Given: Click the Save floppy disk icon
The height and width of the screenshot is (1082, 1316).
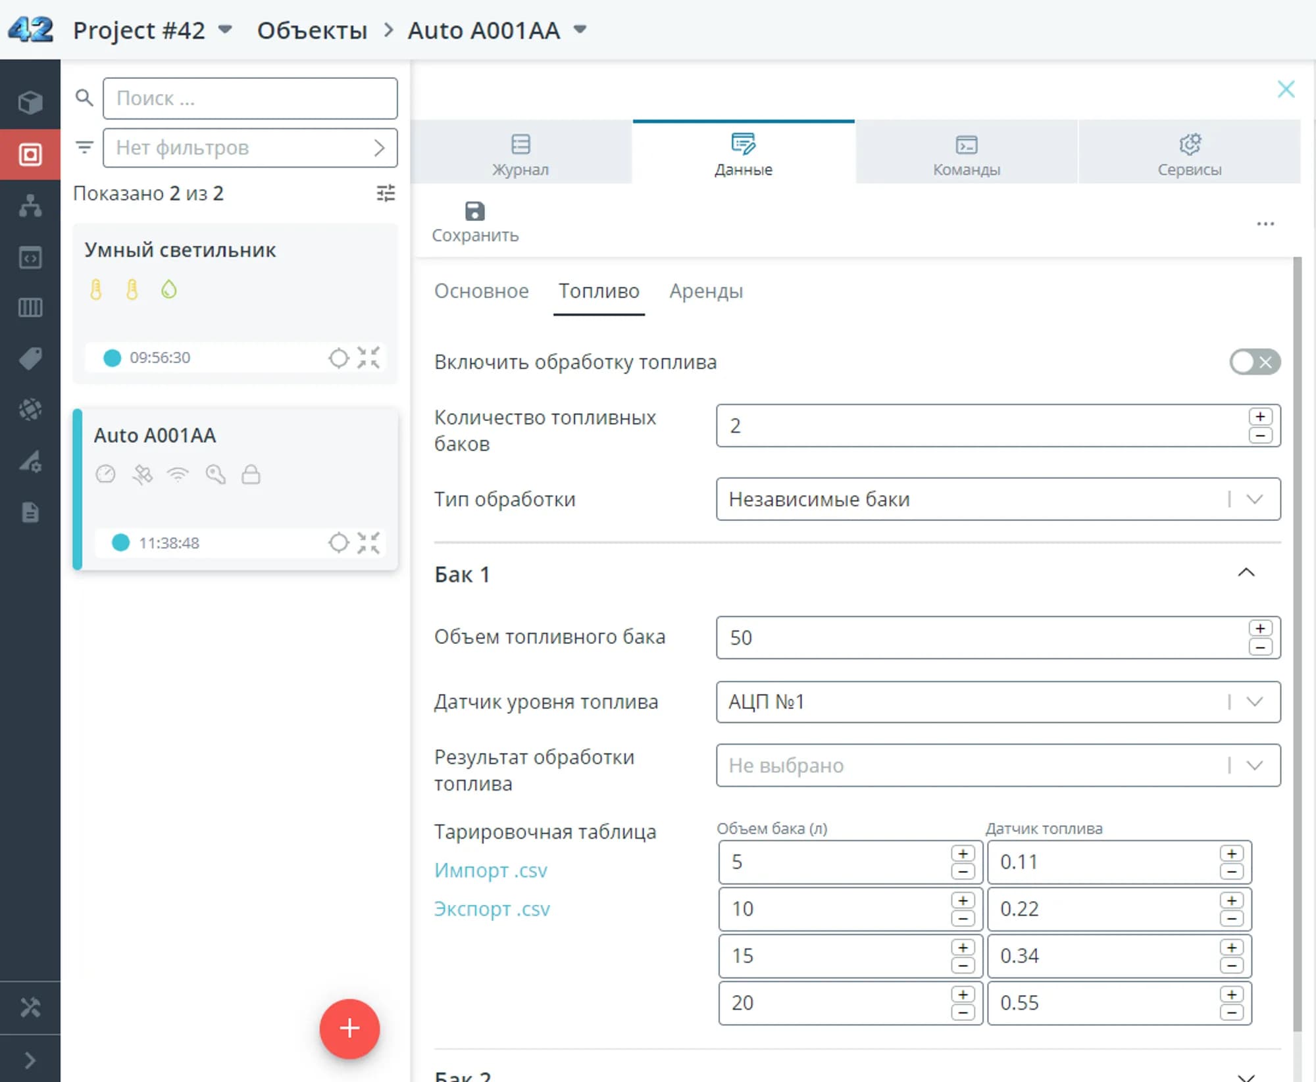Looking at the screenshot, I should (474, 212).
